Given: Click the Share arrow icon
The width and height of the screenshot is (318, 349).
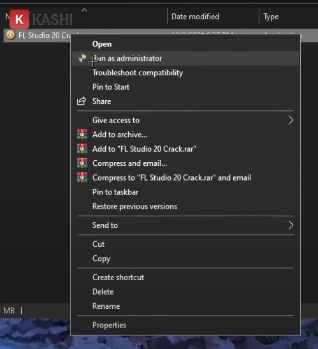Looking at the screenshot, I should [82, 101].
